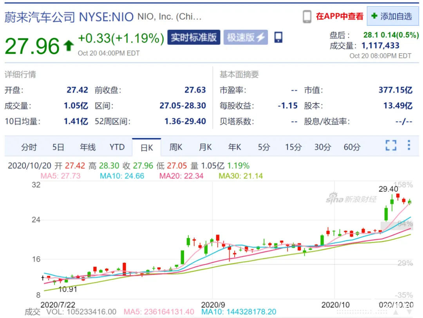This screenshot has height=318, width=423.
Task: Click the VOL: 105233416.00 label
Action: [81, 312]
